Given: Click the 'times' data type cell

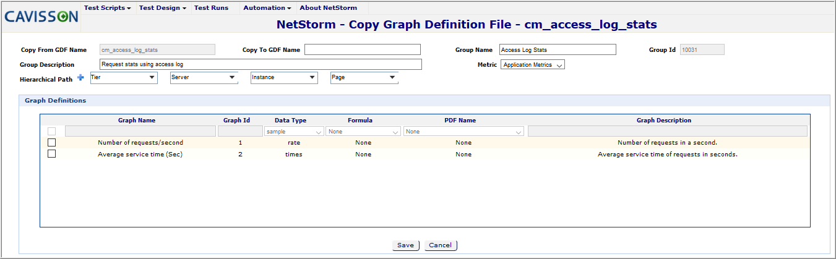Looking at the screenshot, I should [294, 155].
